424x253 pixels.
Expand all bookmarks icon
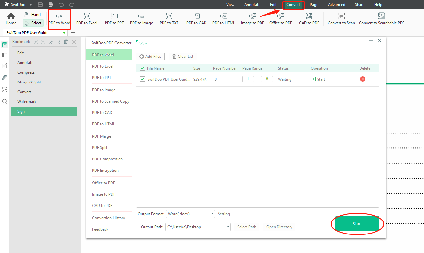tap(36, 42)
